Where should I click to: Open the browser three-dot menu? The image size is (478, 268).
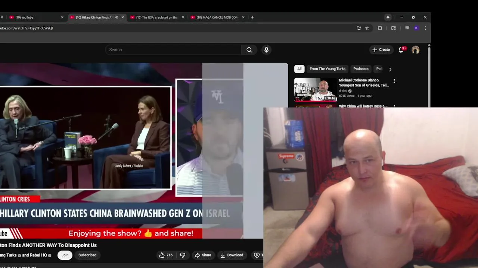click(425, 28)
